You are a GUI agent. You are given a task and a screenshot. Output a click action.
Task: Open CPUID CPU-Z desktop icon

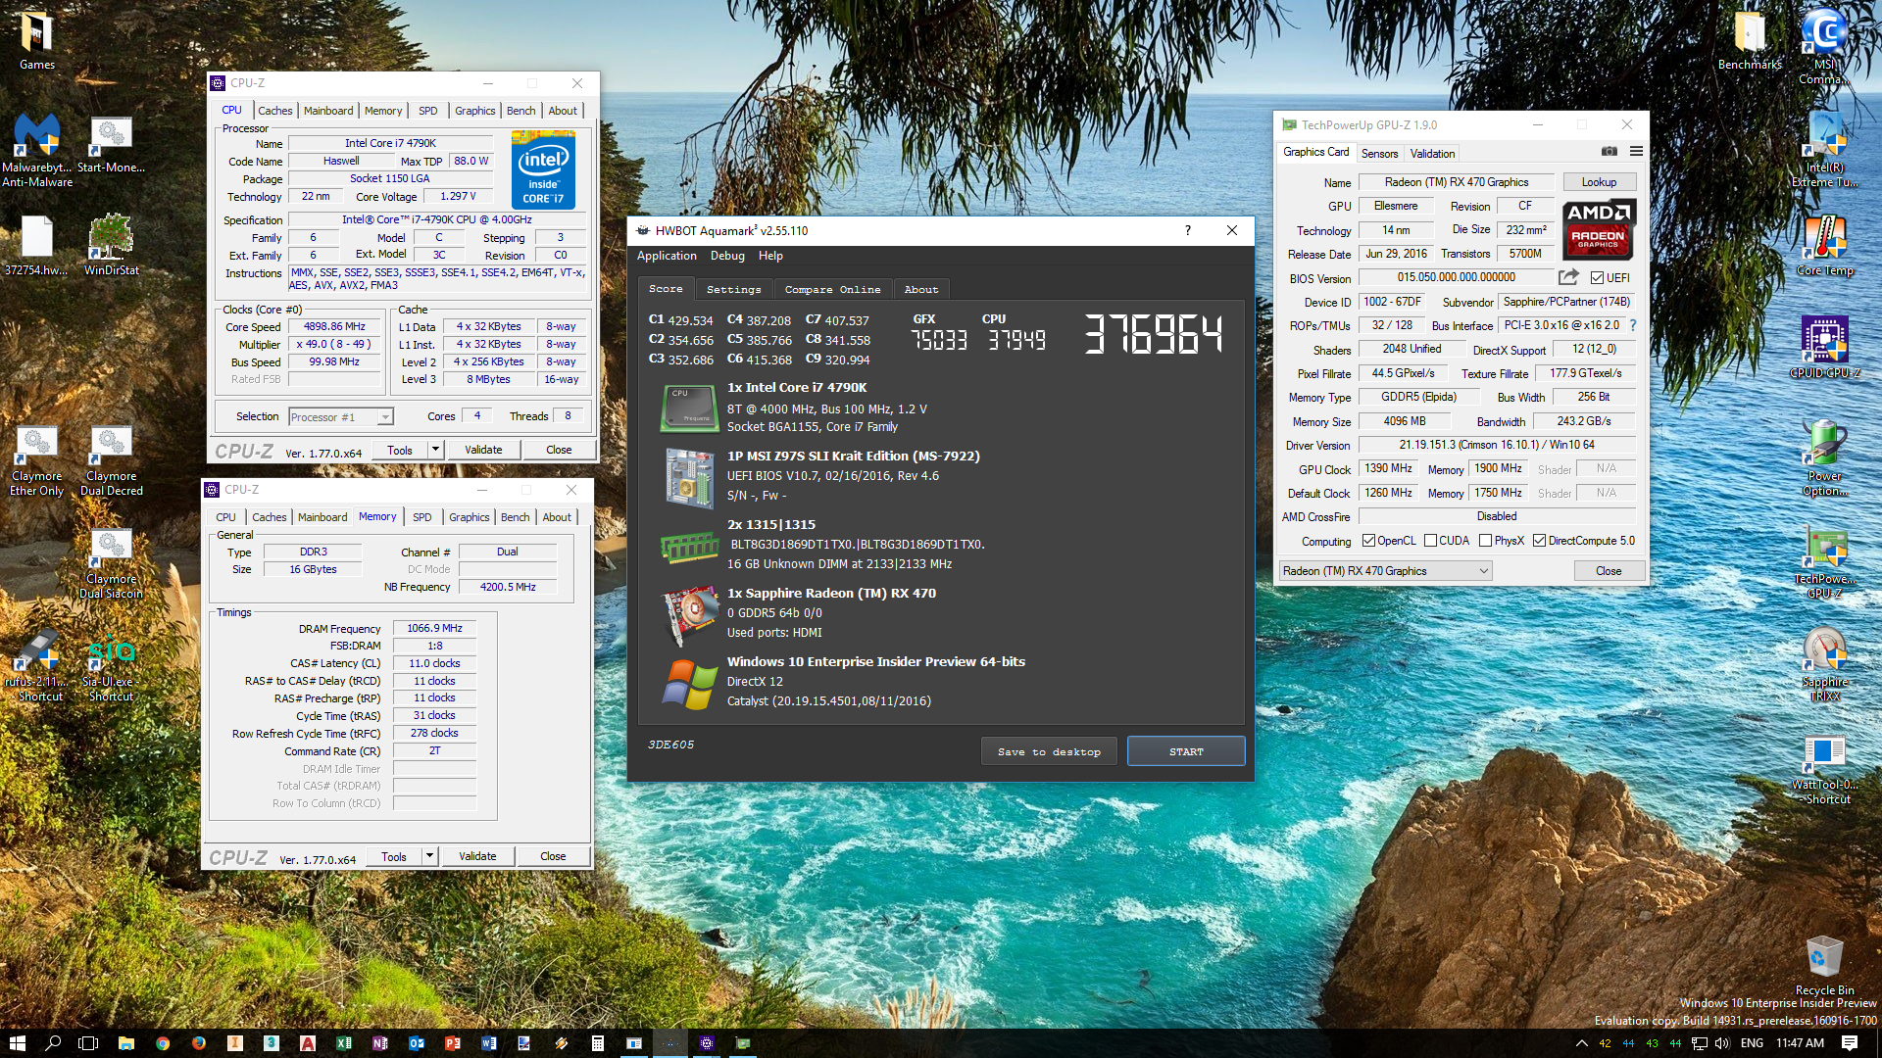coord(1824,348)
